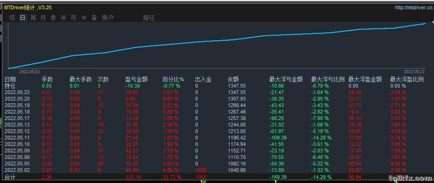The height and width of the screenshot is (183, 434).
Task: Click the 百分比% column header
Action: click(x=173, y=80)
